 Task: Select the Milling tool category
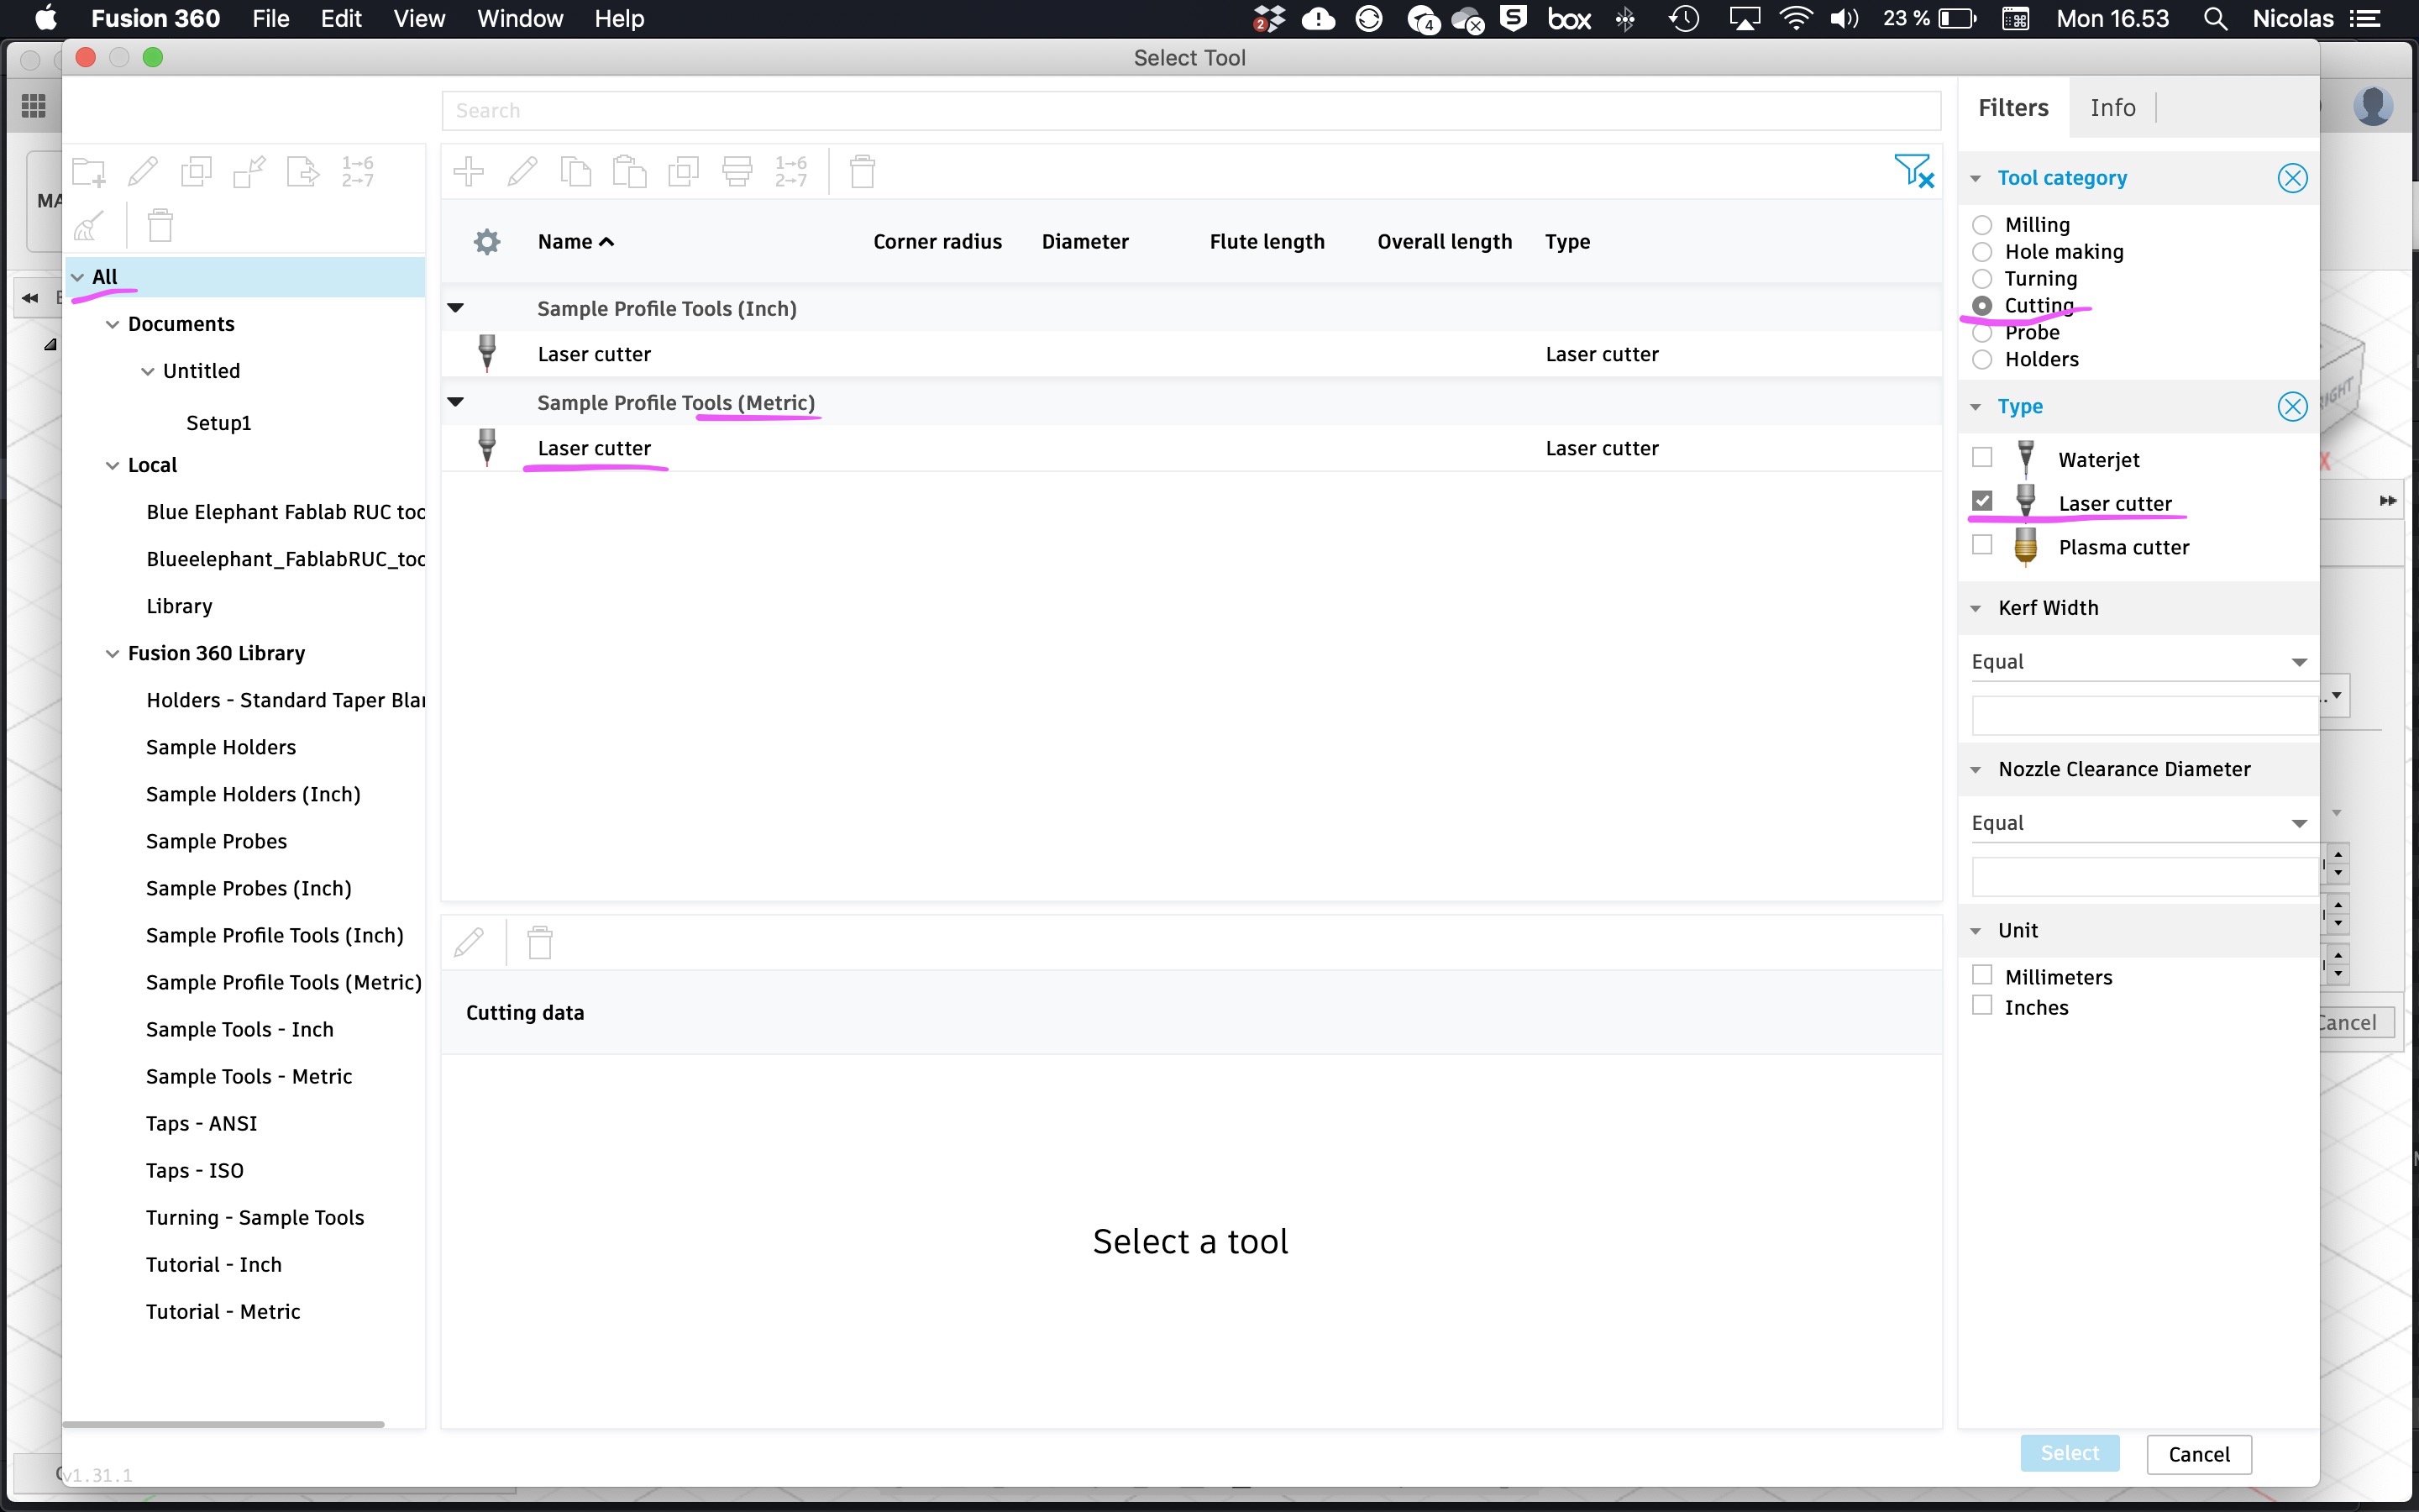tap(1982, 225)
